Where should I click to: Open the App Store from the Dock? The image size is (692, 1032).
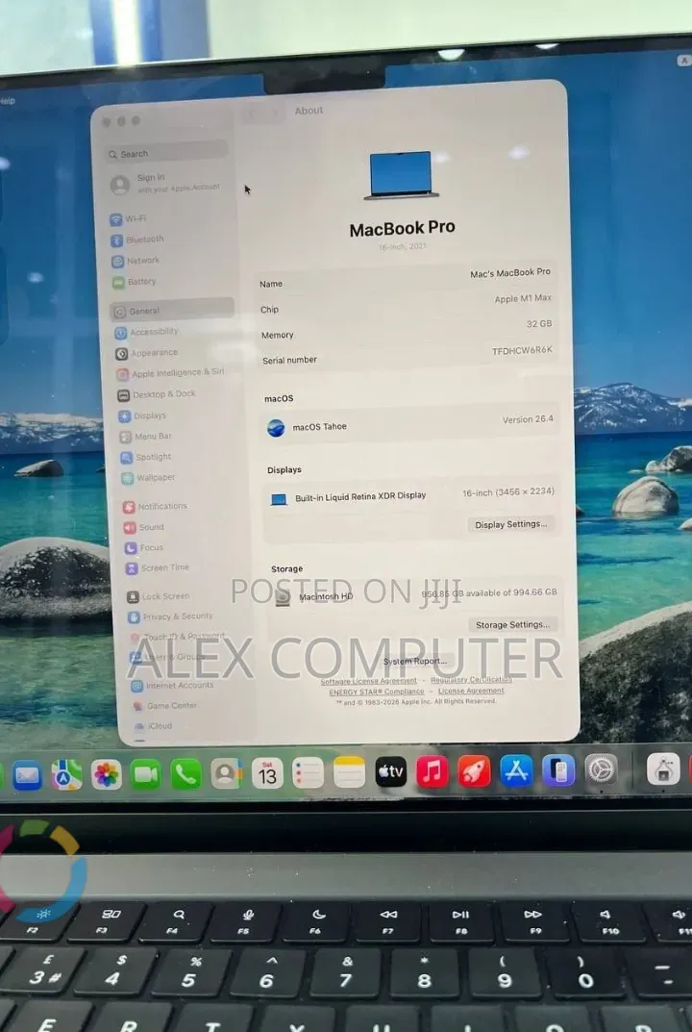[516, 770]
